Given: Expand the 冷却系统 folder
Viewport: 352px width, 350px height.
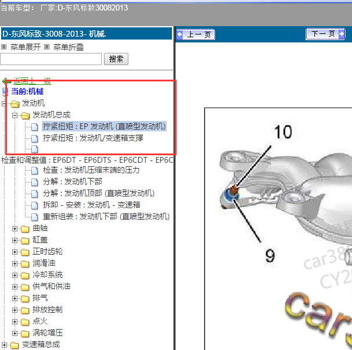Looking at the screenshot, I should pos(15,275).
